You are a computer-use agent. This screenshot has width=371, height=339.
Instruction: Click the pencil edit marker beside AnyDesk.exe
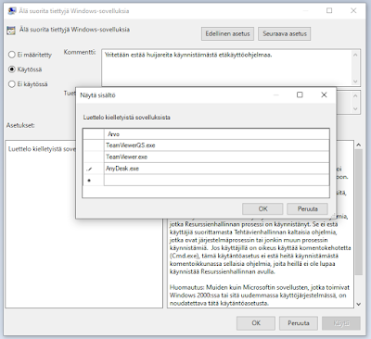point(90,169)
